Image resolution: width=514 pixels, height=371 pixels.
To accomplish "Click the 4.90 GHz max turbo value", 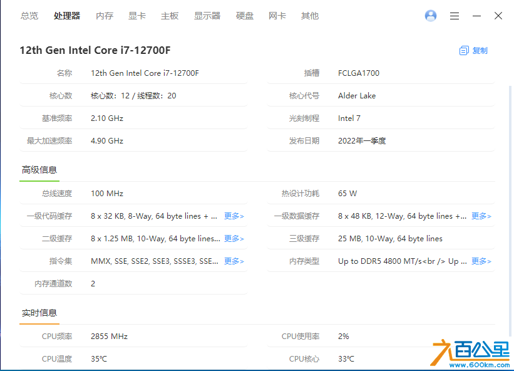I will [x=107, y=141].
